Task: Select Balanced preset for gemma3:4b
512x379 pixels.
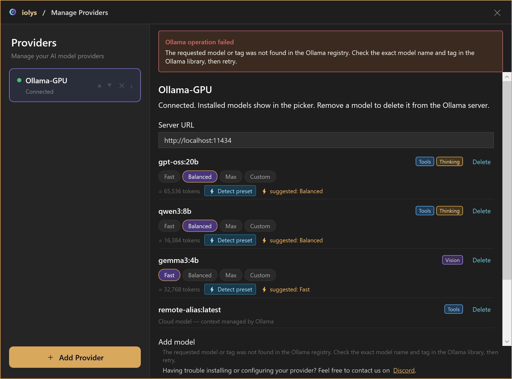Action: [200, 275]
